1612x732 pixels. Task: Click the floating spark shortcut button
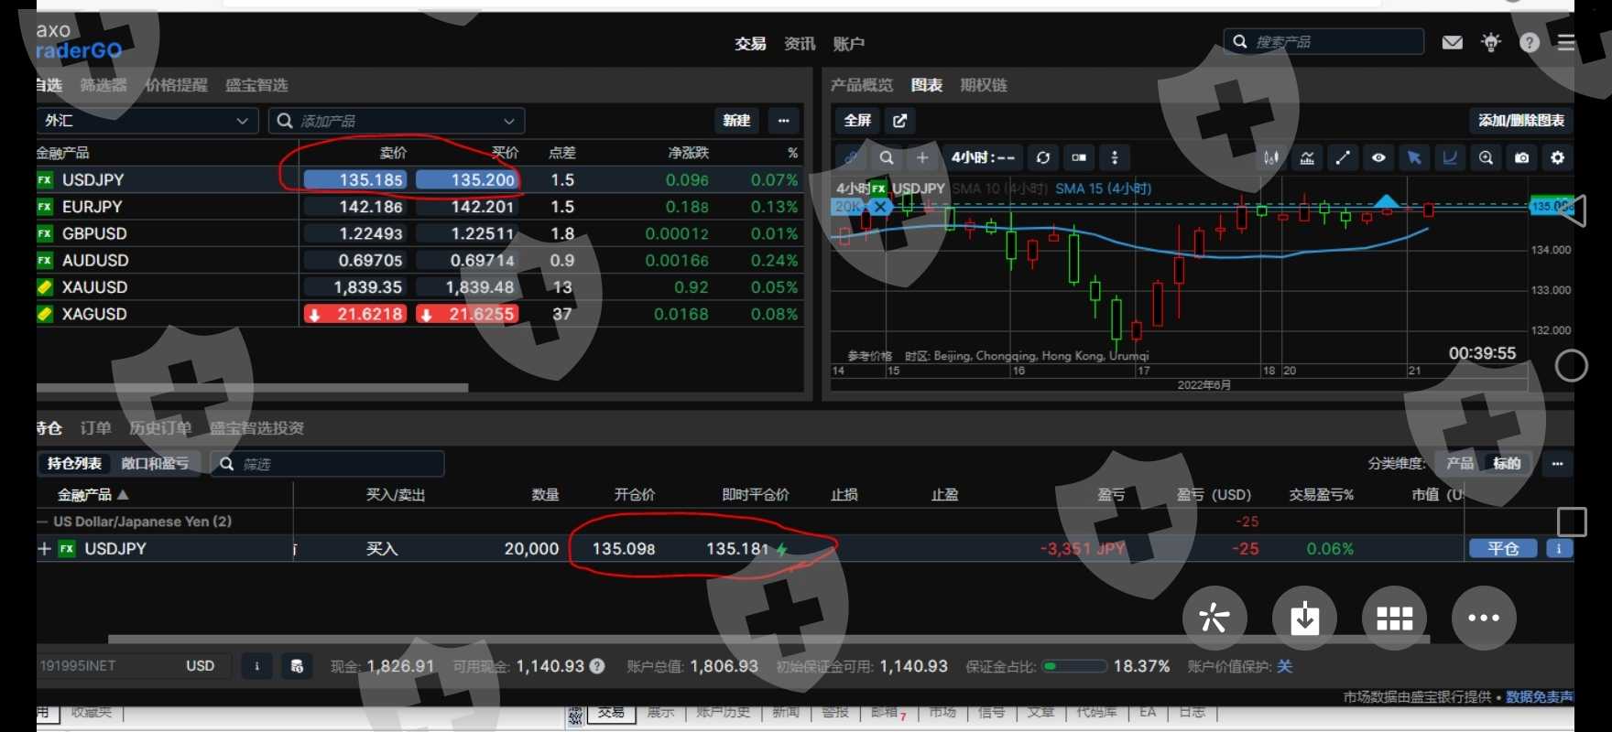click(1214, 618)
